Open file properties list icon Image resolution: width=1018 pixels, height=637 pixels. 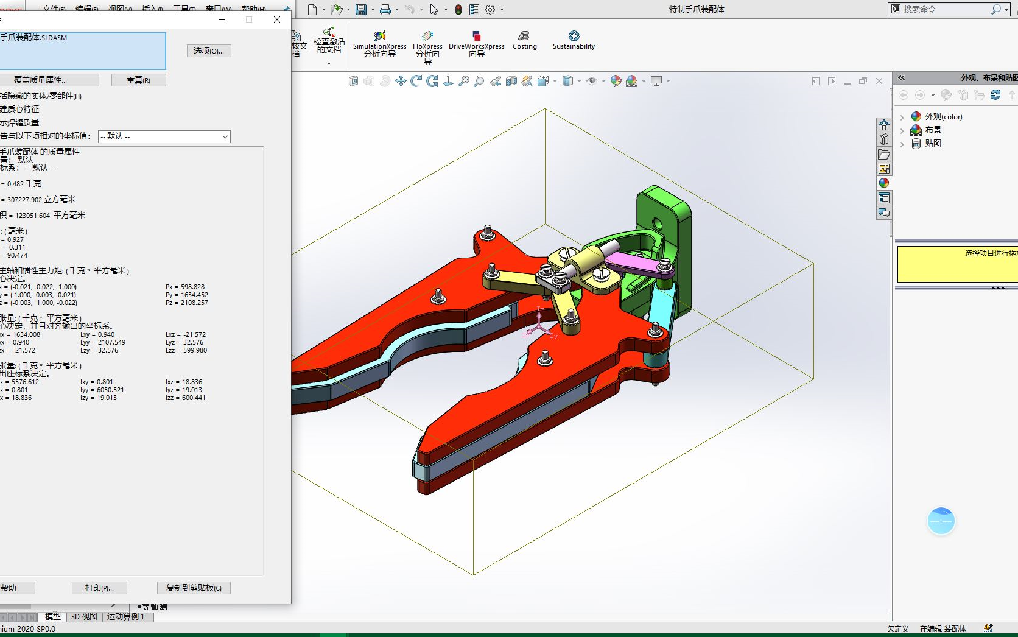coord(474,10)
